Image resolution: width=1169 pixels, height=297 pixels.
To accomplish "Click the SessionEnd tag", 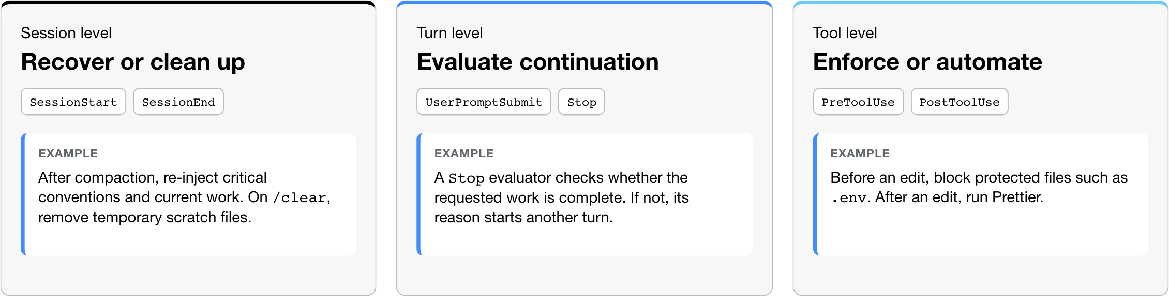I will [x=178, y=102].
